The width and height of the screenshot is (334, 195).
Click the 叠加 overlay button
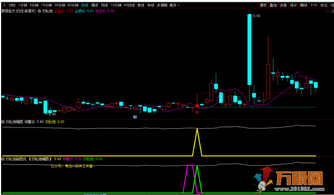[x=273, y=5]
